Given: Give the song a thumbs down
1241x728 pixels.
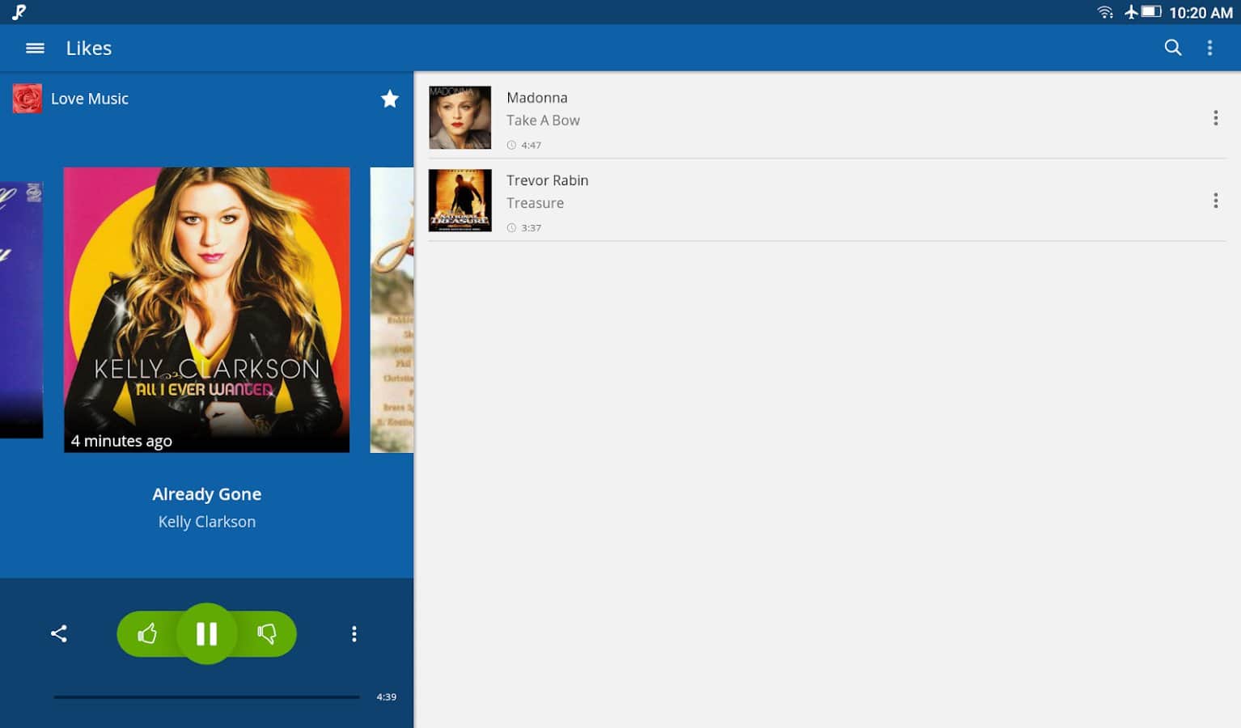Looking at the screenshot, I should coord(267,633).
